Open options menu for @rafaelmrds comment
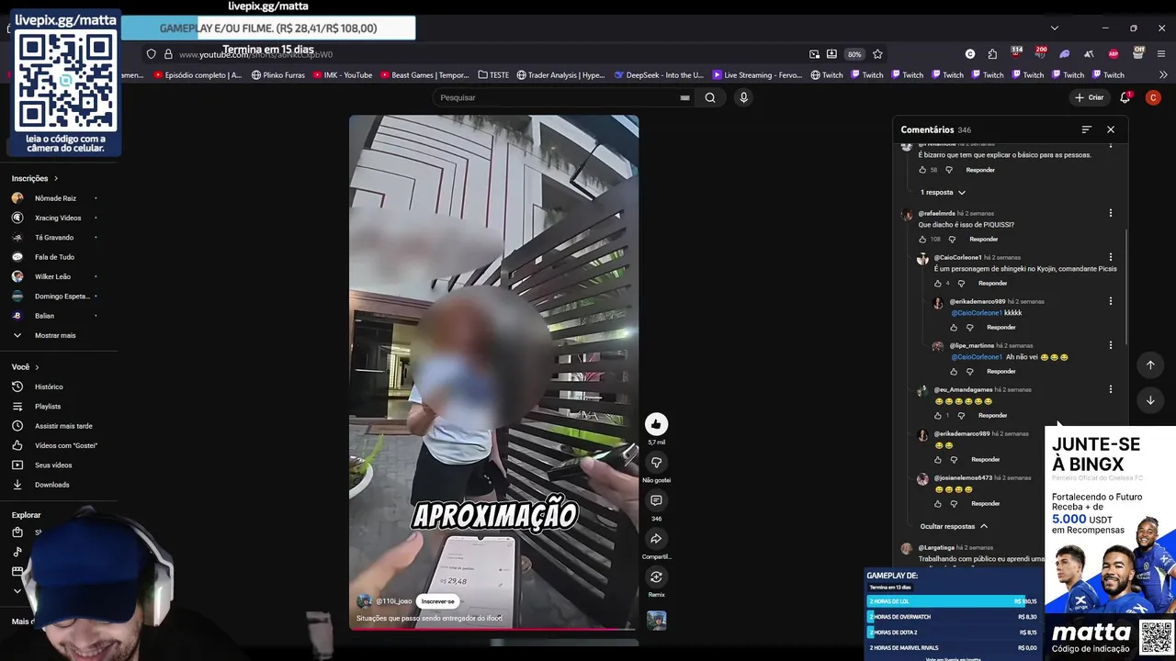 (x=1111, y=213)
